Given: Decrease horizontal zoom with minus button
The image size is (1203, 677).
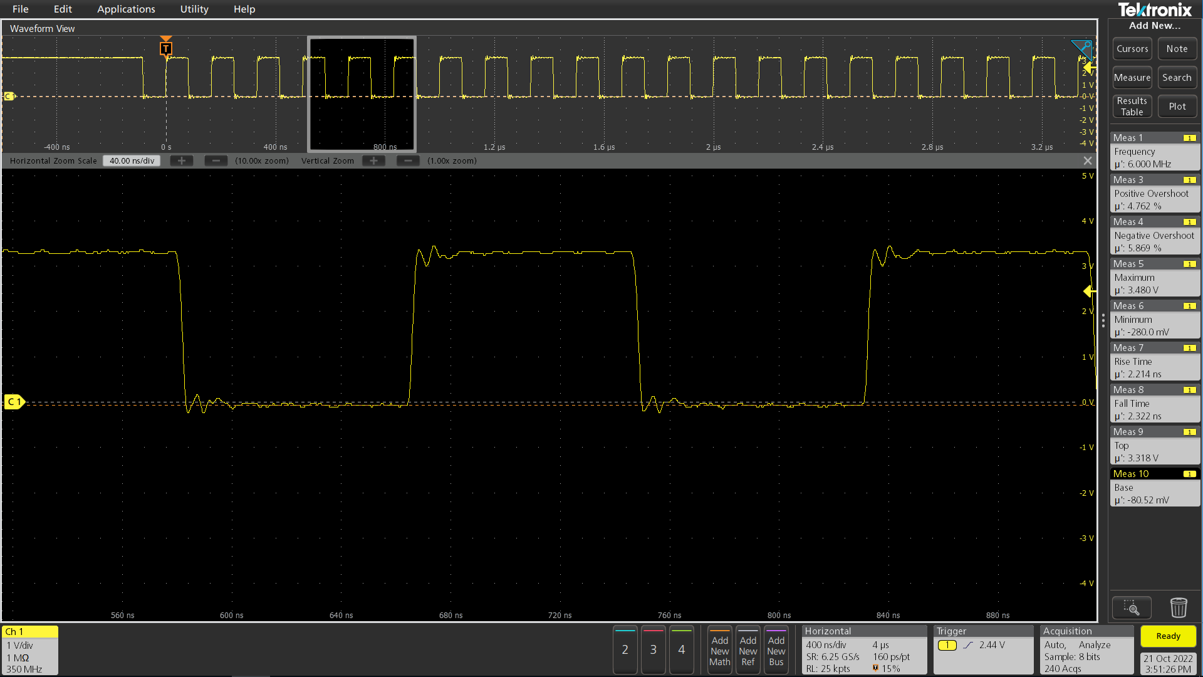Looking at the screenshot, I should tap(216, 161).
